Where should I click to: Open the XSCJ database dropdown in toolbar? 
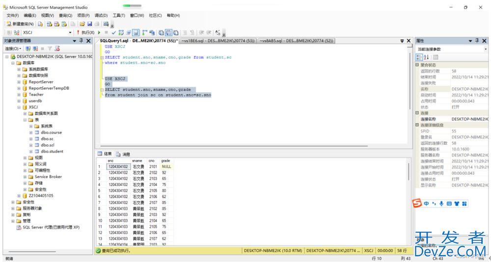tap(70, 32)
